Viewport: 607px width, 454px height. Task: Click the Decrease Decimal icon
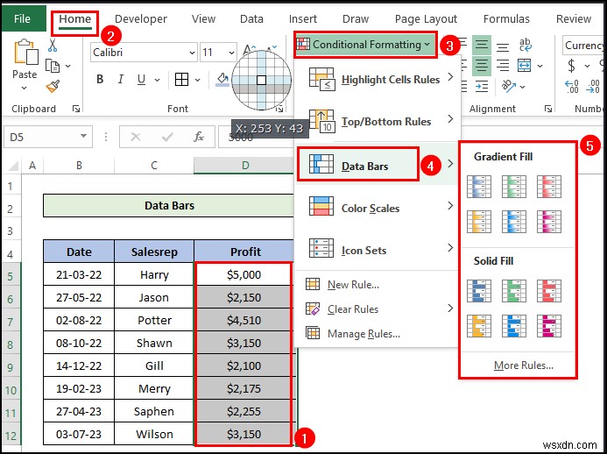[x=593, y=87]
